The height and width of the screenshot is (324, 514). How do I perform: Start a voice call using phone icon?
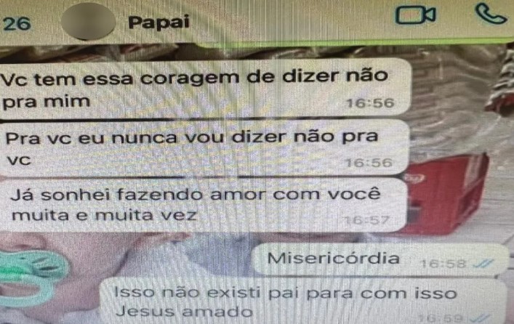tap(491, 14)
